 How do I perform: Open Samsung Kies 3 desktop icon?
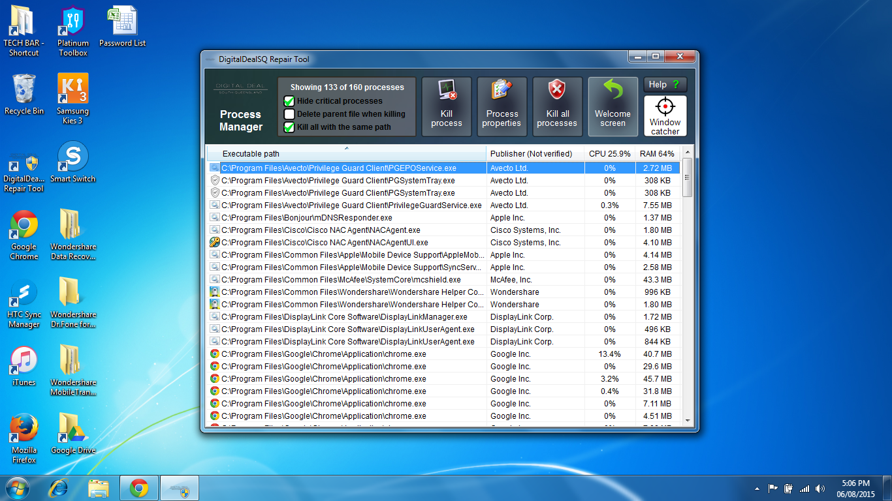click(x=73, y=99)
